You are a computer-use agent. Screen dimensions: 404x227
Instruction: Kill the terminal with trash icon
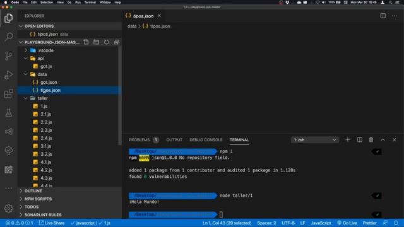371,140
